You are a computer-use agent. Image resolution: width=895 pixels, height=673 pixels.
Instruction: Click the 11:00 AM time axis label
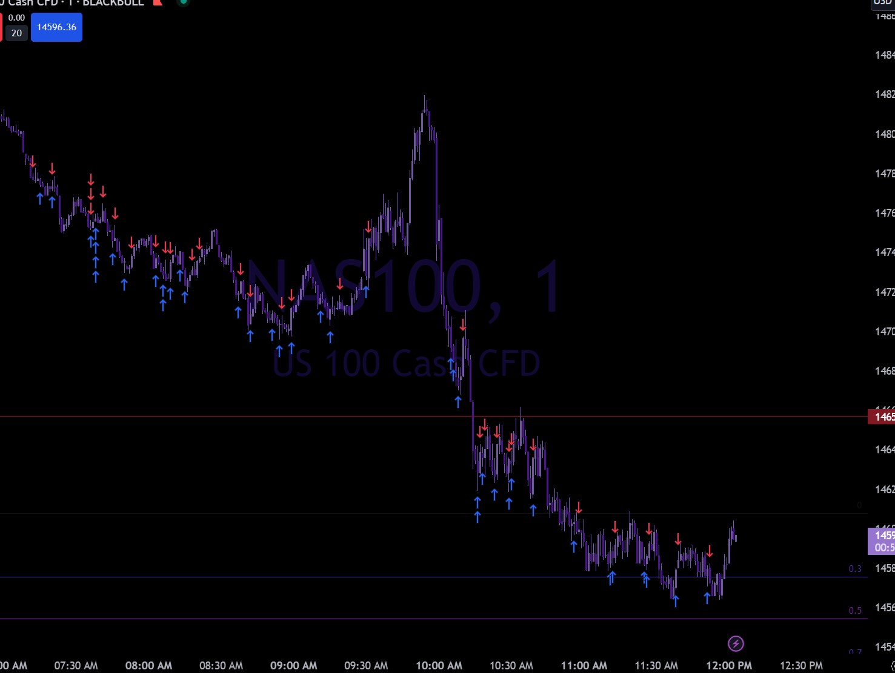584,666
